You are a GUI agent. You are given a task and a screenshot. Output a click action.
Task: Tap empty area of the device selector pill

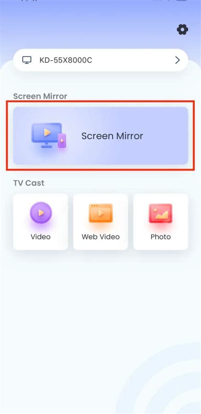click(x=132, y=60)
